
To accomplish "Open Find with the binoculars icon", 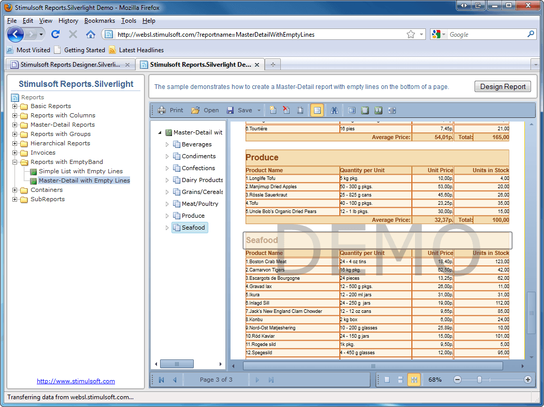I will point(335,111).
